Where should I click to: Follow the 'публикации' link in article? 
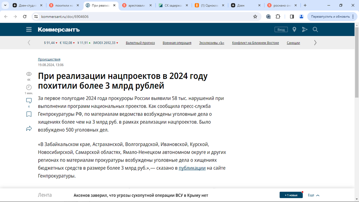coord(192,168)
